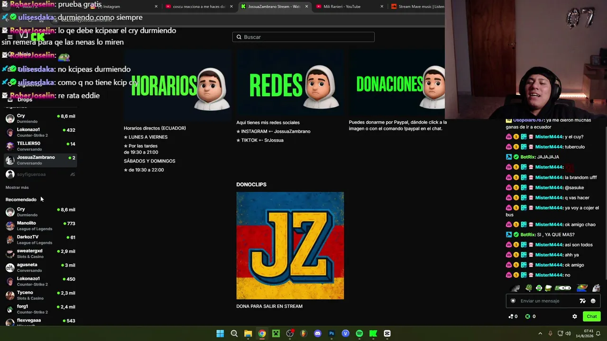Click the Kick search field Buscar
The width and height of the screenshot is (607, 341).
pyautogui.click(x=303, y=37)
